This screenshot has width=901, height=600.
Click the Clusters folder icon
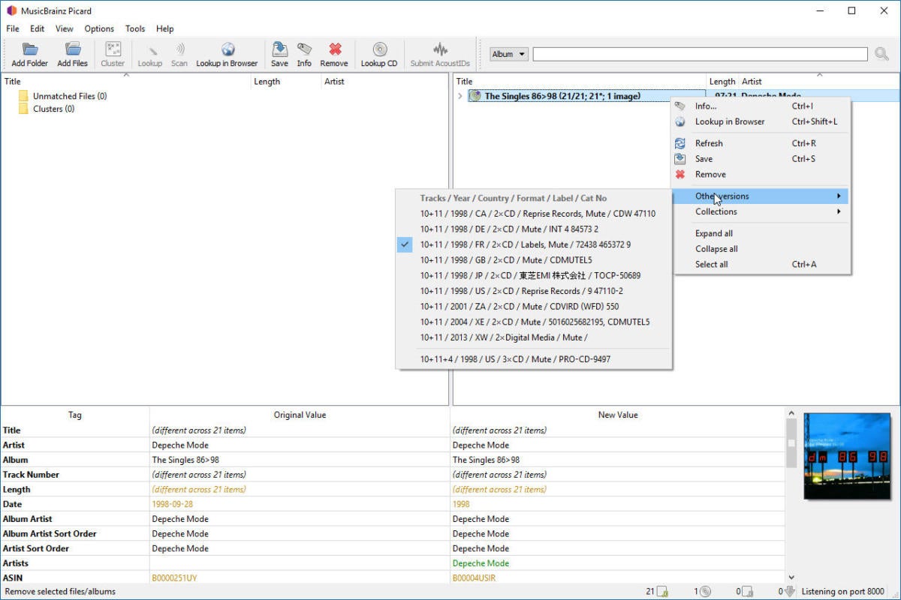point(23,109)
